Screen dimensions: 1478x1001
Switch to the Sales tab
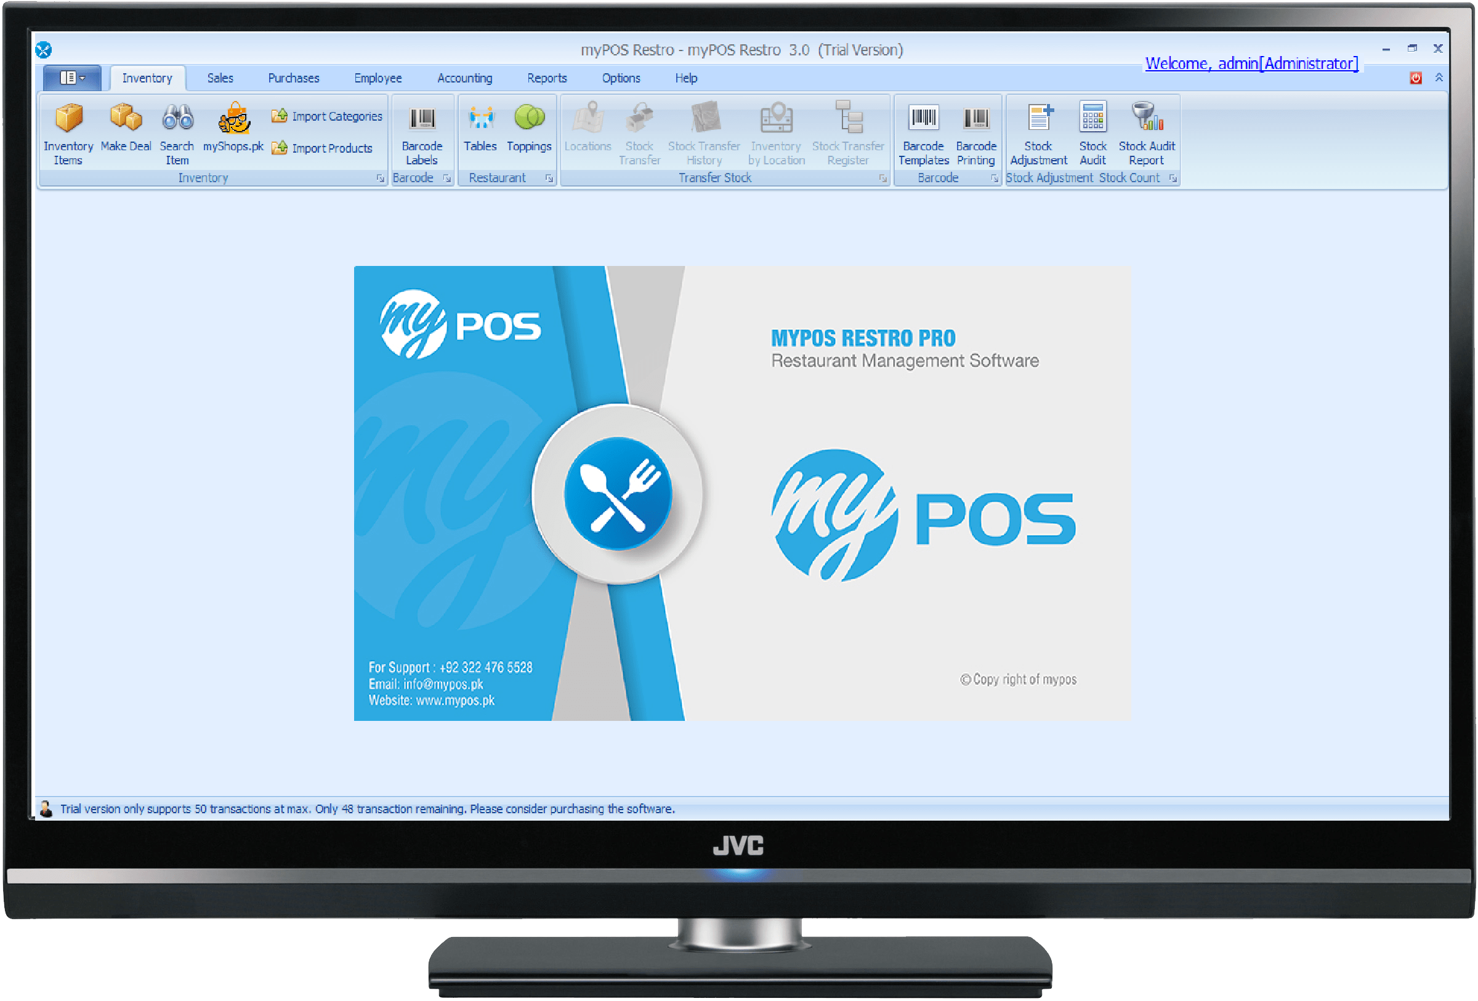coord(220,78)
